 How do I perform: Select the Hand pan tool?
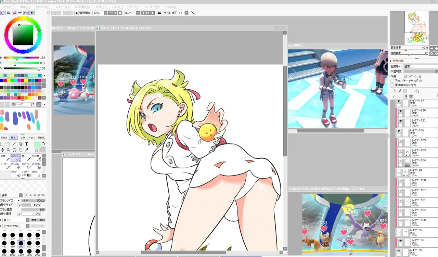20,150
